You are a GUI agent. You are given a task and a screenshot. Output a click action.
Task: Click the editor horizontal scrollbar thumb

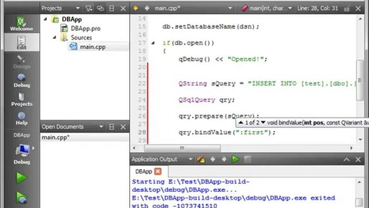click(x=182, y=148)
